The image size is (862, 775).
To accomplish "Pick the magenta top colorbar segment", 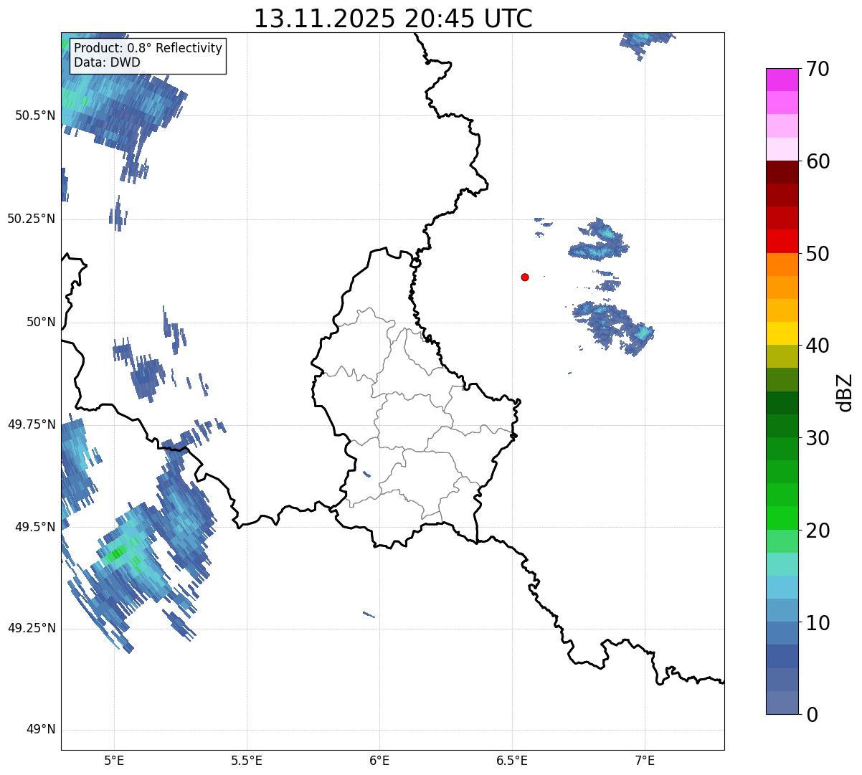I will [x=782, y=80].
